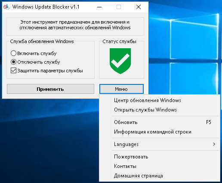Click the 'Применить' button
222x183 pixels.
50,89
